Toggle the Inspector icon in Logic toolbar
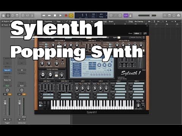Screen dimensions: 182x136 [x=8, y=15]
